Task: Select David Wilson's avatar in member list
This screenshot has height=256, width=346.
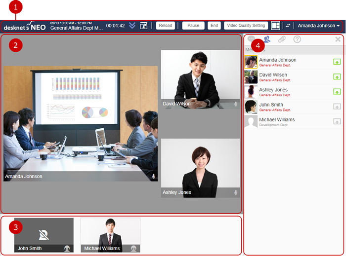Action: click(x=251, y=77)
